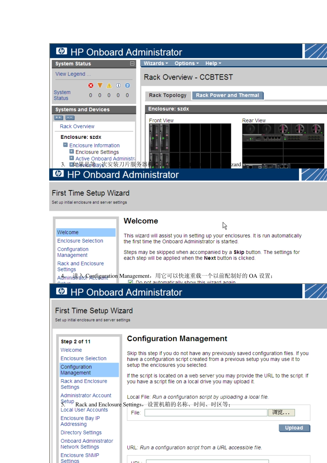Image resolution: width=327 pixels, height=463 pixels.
Task: Open the Options dropdown menu
Action: click(x=187, y=63)
